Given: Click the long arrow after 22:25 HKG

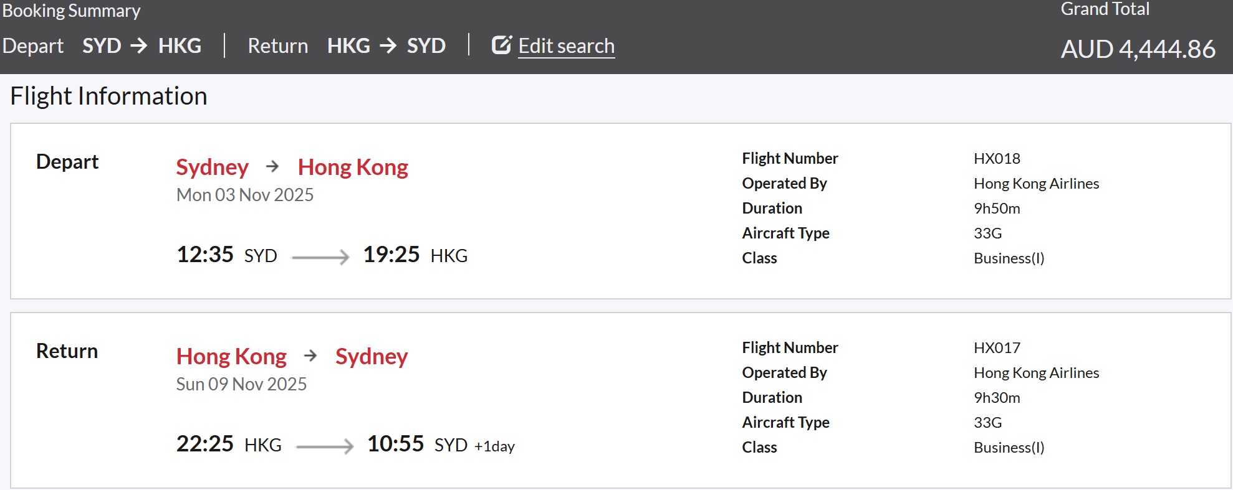Looking at the screenshot, I should coord(324,446).
